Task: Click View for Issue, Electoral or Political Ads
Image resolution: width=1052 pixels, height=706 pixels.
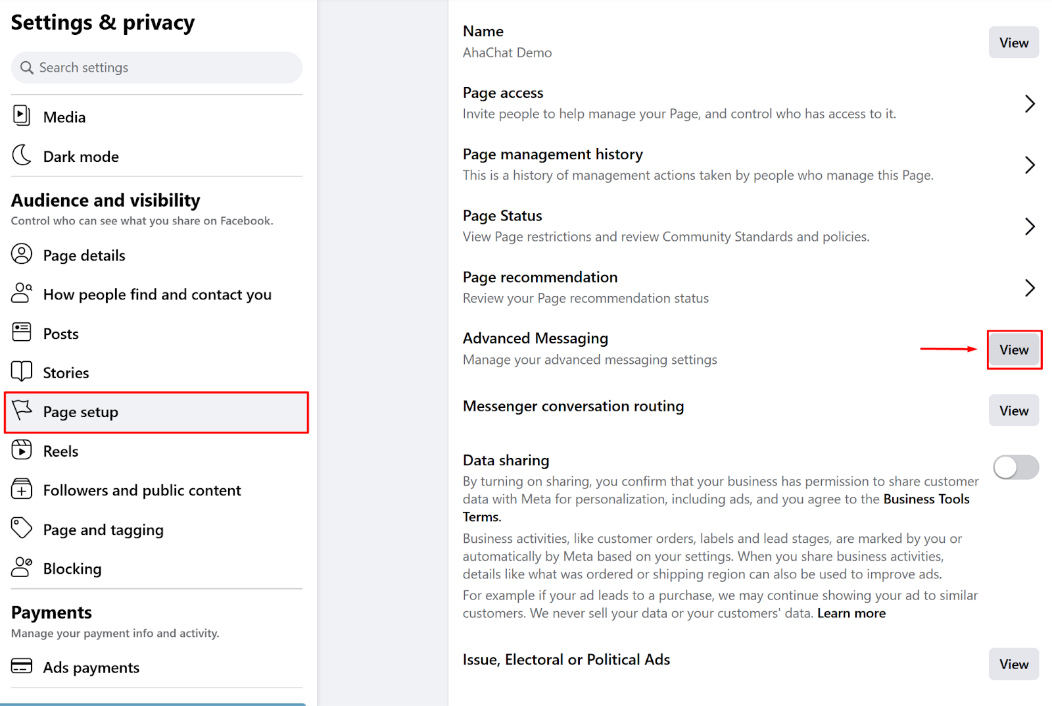Action: pyautogui.click(x=1014, y=665)
